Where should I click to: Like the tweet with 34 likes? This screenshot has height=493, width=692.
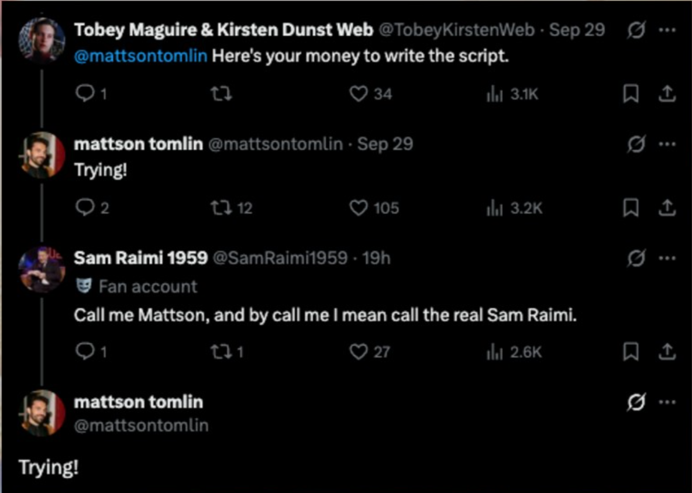(358, 94)
